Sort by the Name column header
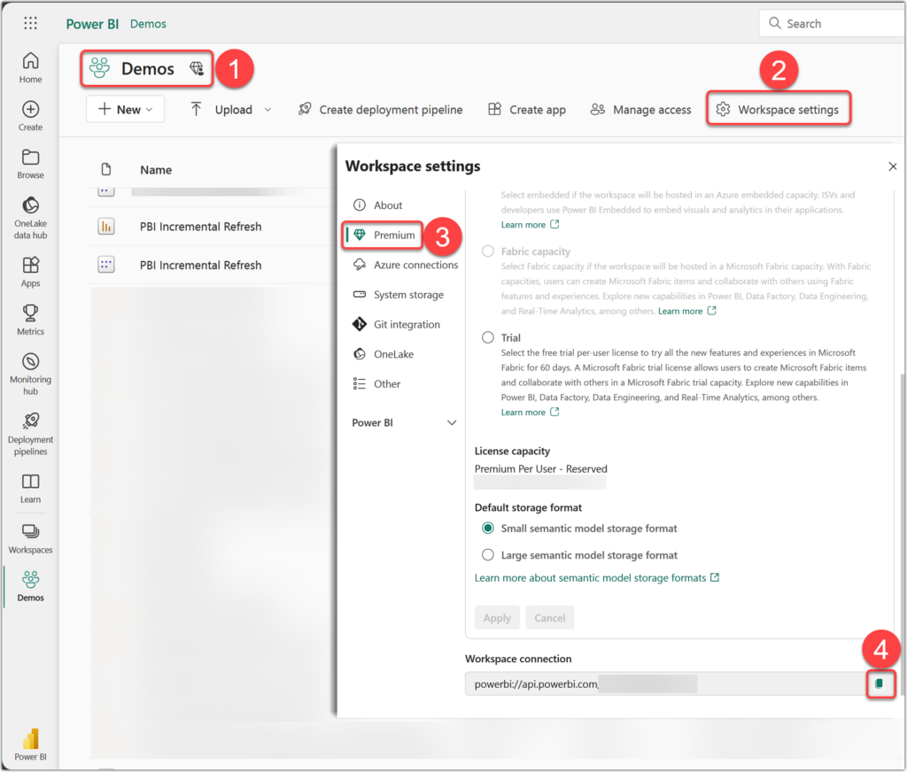The image size is (907, 772). point(156,169)
